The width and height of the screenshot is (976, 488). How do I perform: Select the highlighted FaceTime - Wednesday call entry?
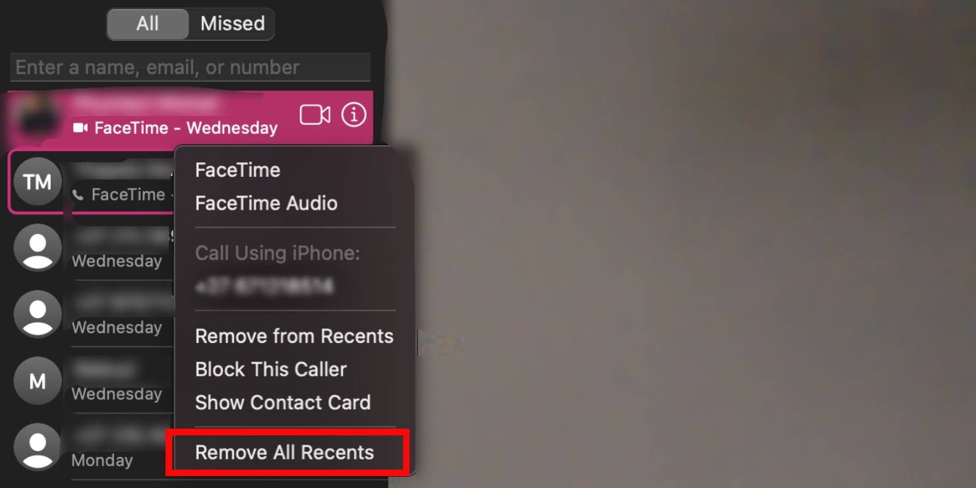[190, 117]
